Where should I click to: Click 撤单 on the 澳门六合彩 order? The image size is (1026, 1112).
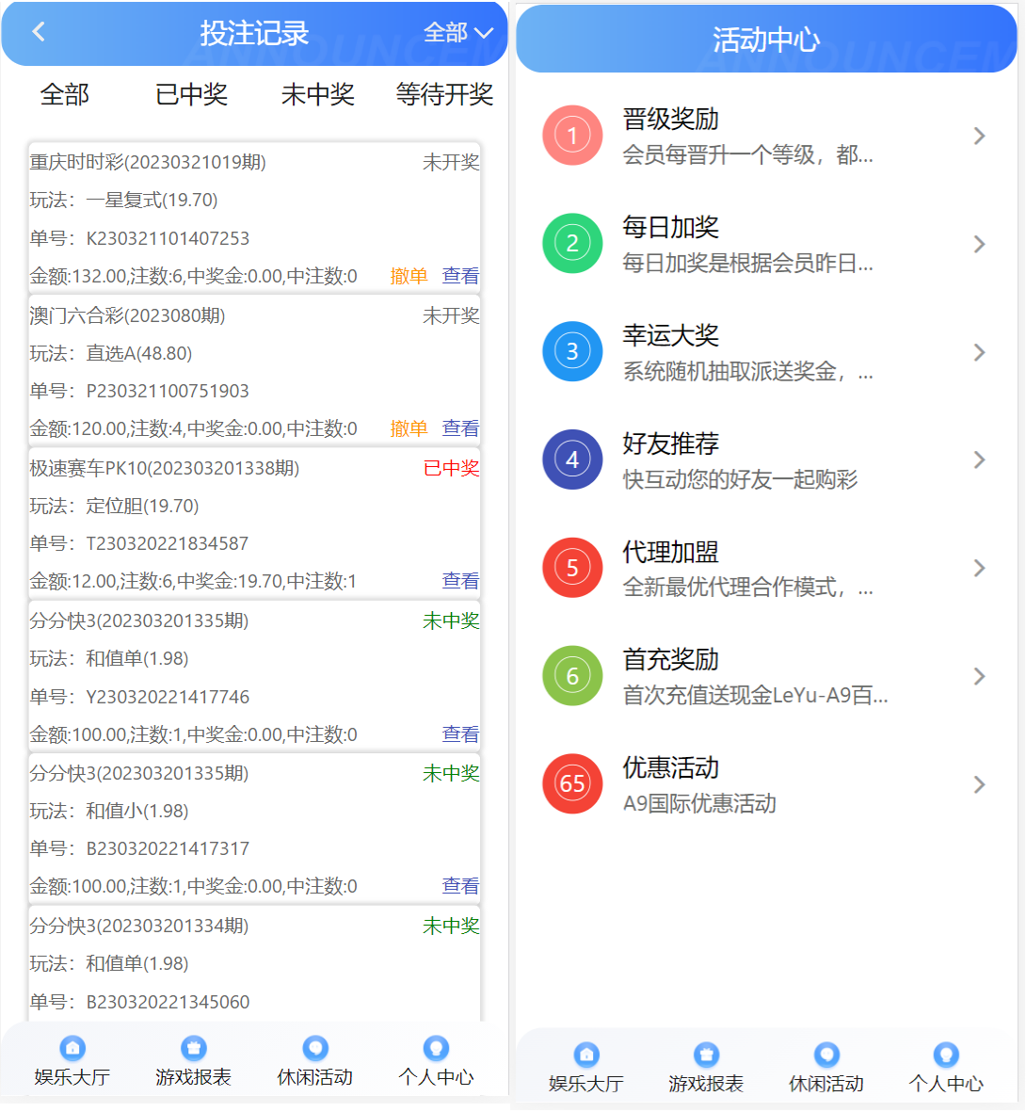(x=408, y=428)
